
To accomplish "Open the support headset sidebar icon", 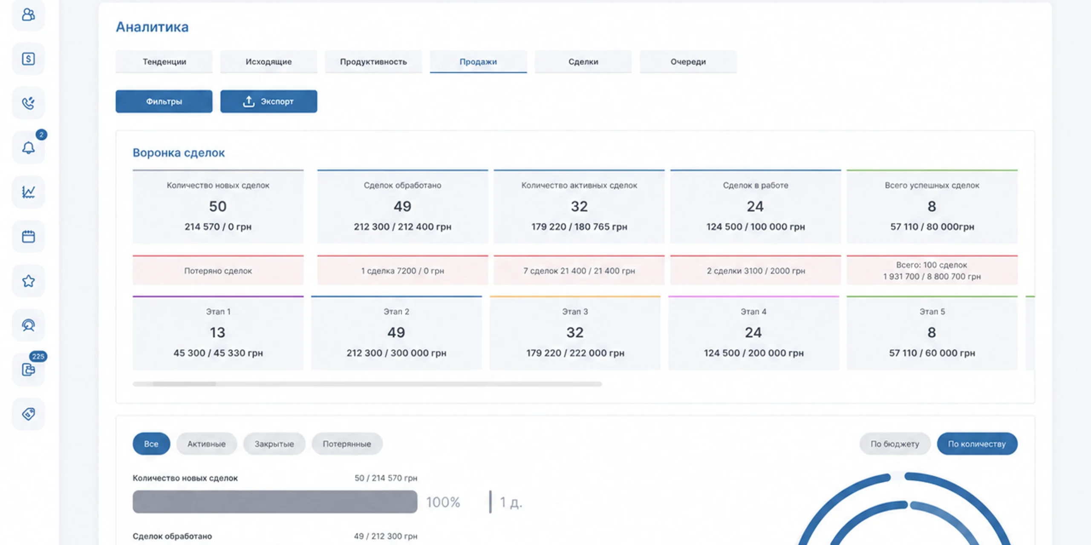I will tap(28, 325).
